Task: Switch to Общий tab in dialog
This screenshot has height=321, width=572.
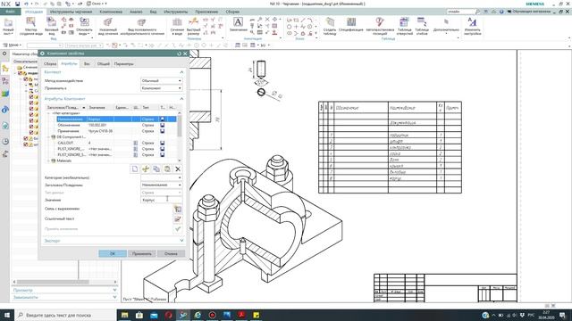Action: (104, 63)
